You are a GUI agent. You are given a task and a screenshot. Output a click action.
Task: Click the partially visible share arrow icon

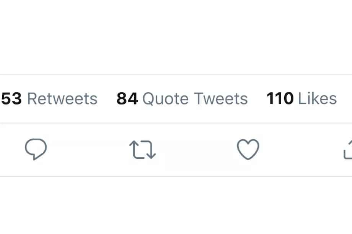coord(348,149)
